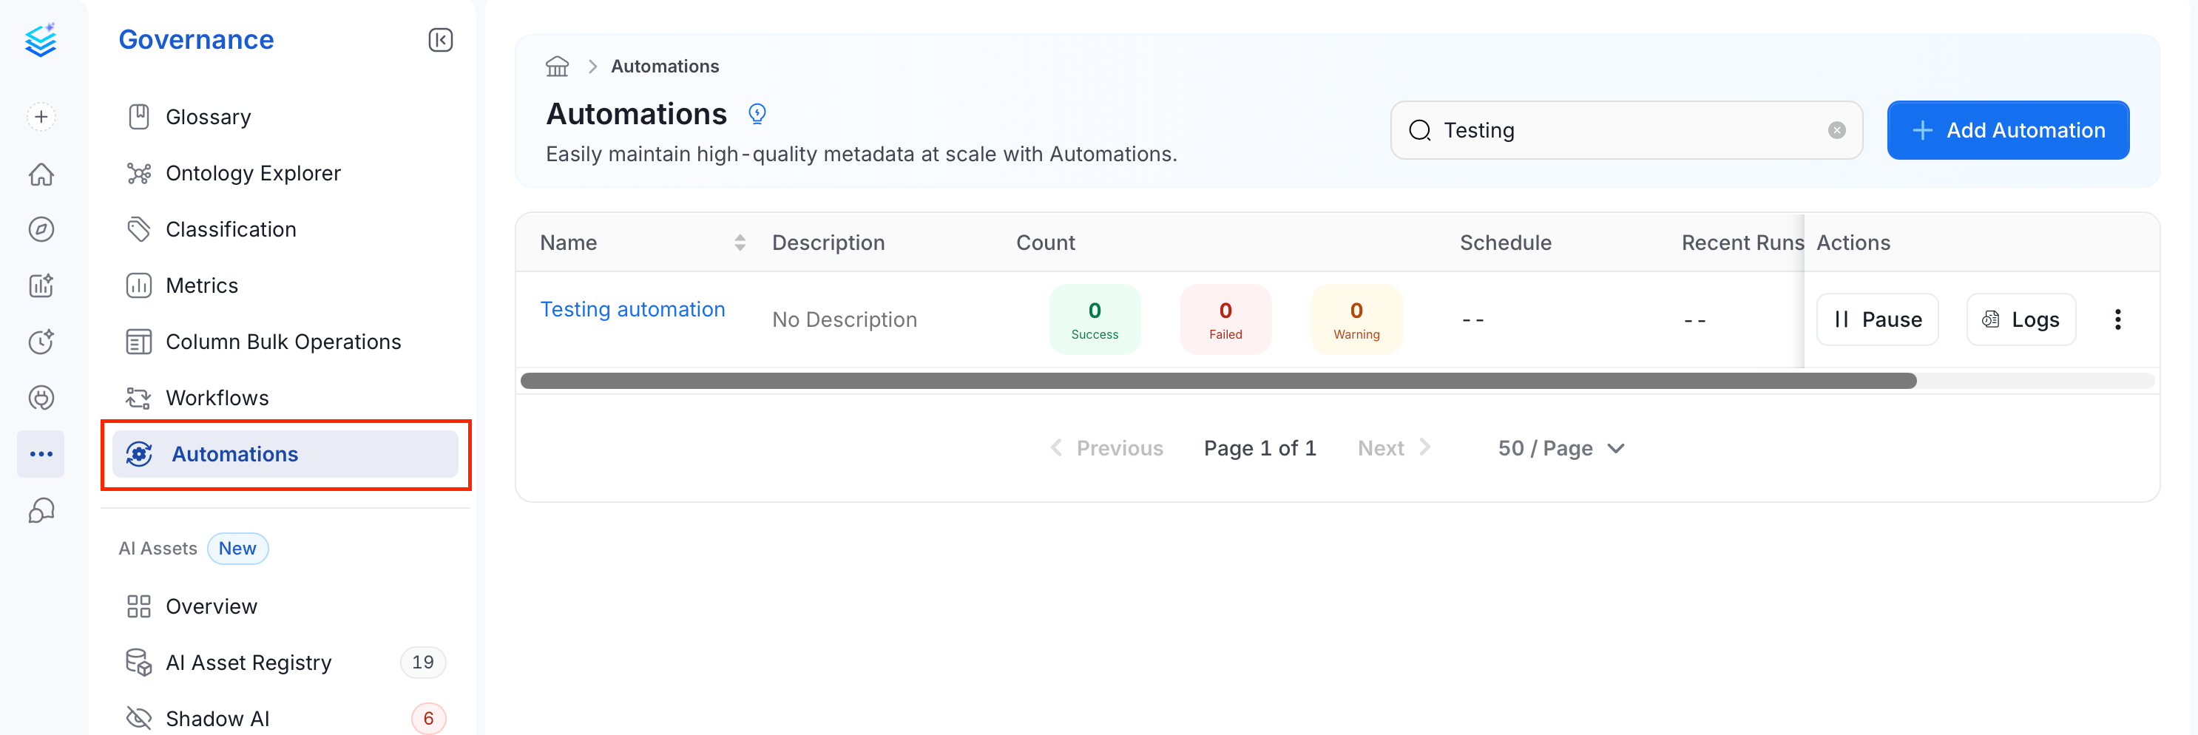Image resolution: width=2198 pixels, height=735 pixels.
Task: Click the AI Assets Overview grid icon
Action: 138,606
